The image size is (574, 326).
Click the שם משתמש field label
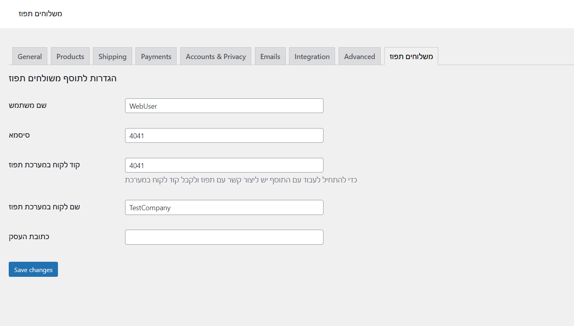click(x=28, y=105)
